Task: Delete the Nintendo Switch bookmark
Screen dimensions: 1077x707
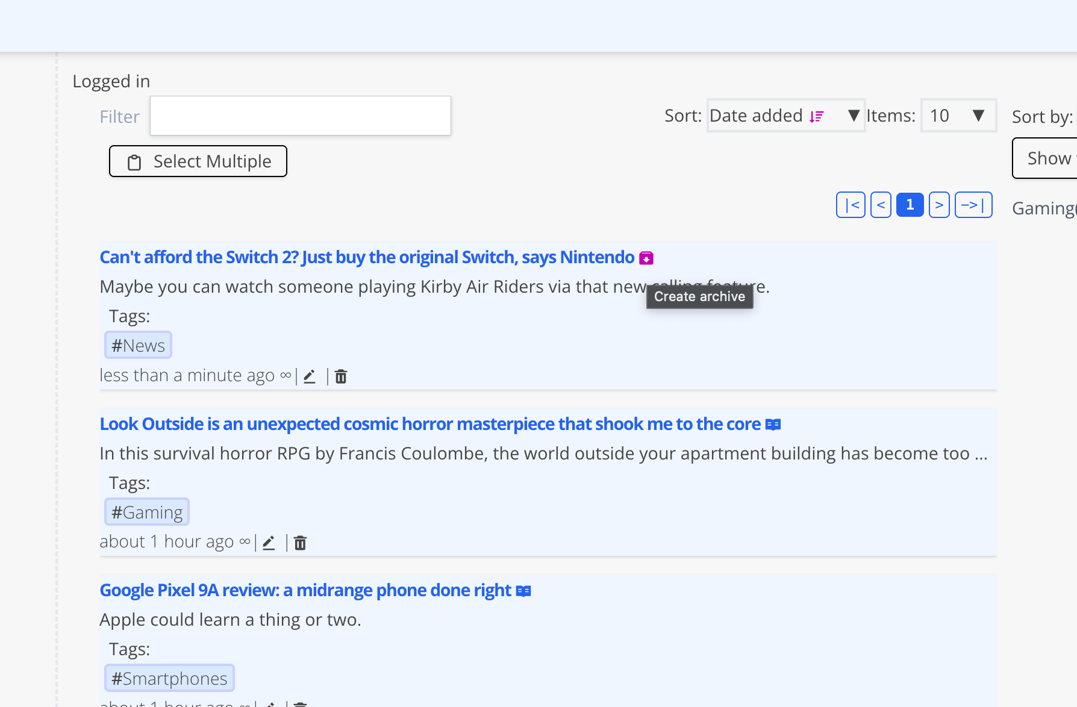Action: click(341, 377)
